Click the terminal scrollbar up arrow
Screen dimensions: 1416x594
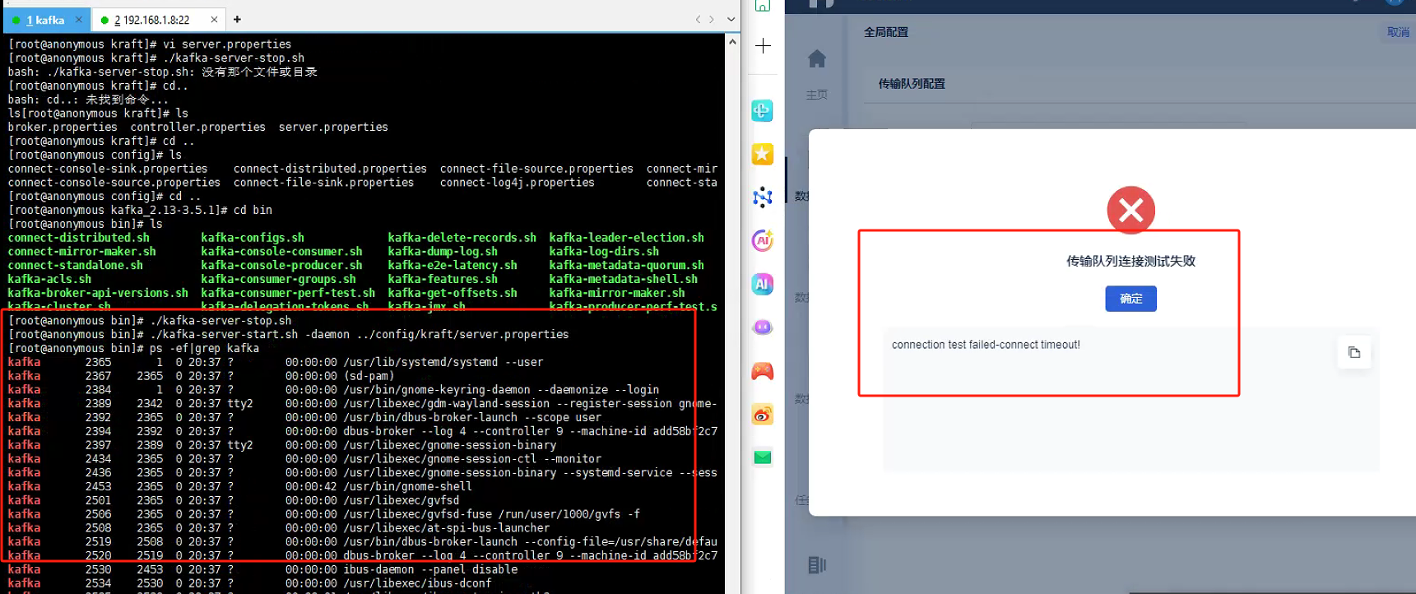[732, 41]
